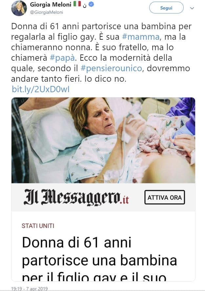205x291 pixels.
Task: Open the #mamma hashtag
Action: [x=141, y=37]
